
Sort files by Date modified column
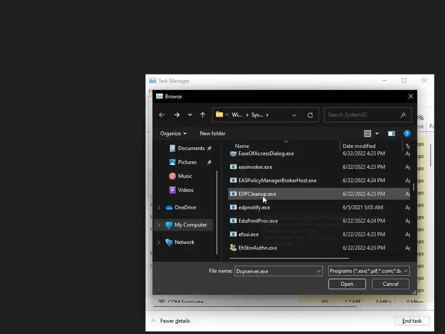click(x=359, y=146)
